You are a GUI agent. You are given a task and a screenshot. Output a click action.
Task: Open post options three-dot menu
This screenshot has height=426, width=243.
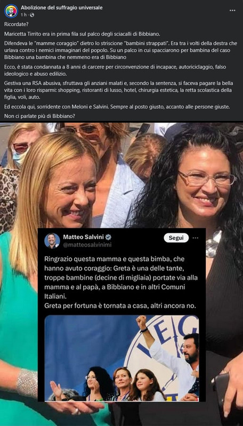point(232,10)
